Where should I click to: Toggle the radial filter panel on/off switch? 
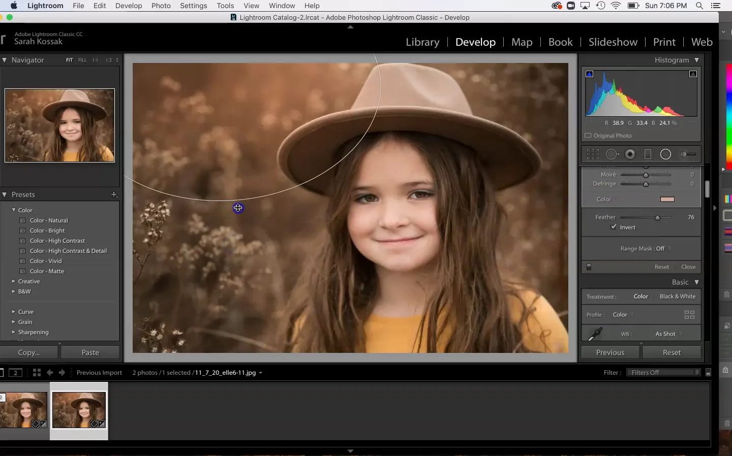[x=589, y=267]
